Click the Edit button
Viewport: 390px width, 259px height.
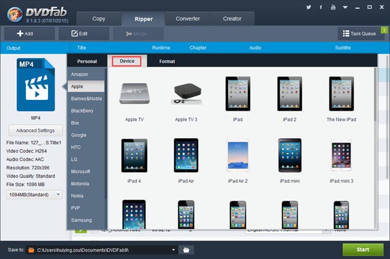click(x=84, y=33)
